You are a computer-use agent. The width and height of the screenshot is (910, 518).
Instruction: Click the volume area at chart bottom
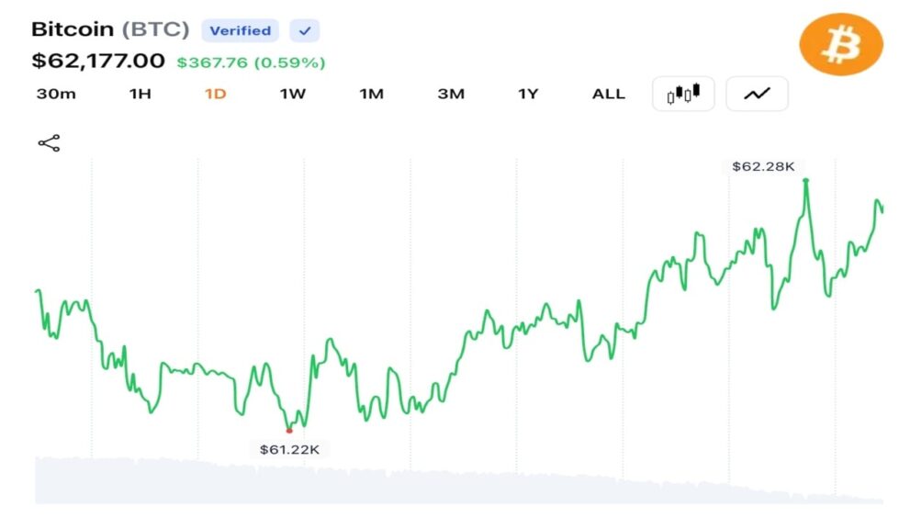[x=459, y=480]
